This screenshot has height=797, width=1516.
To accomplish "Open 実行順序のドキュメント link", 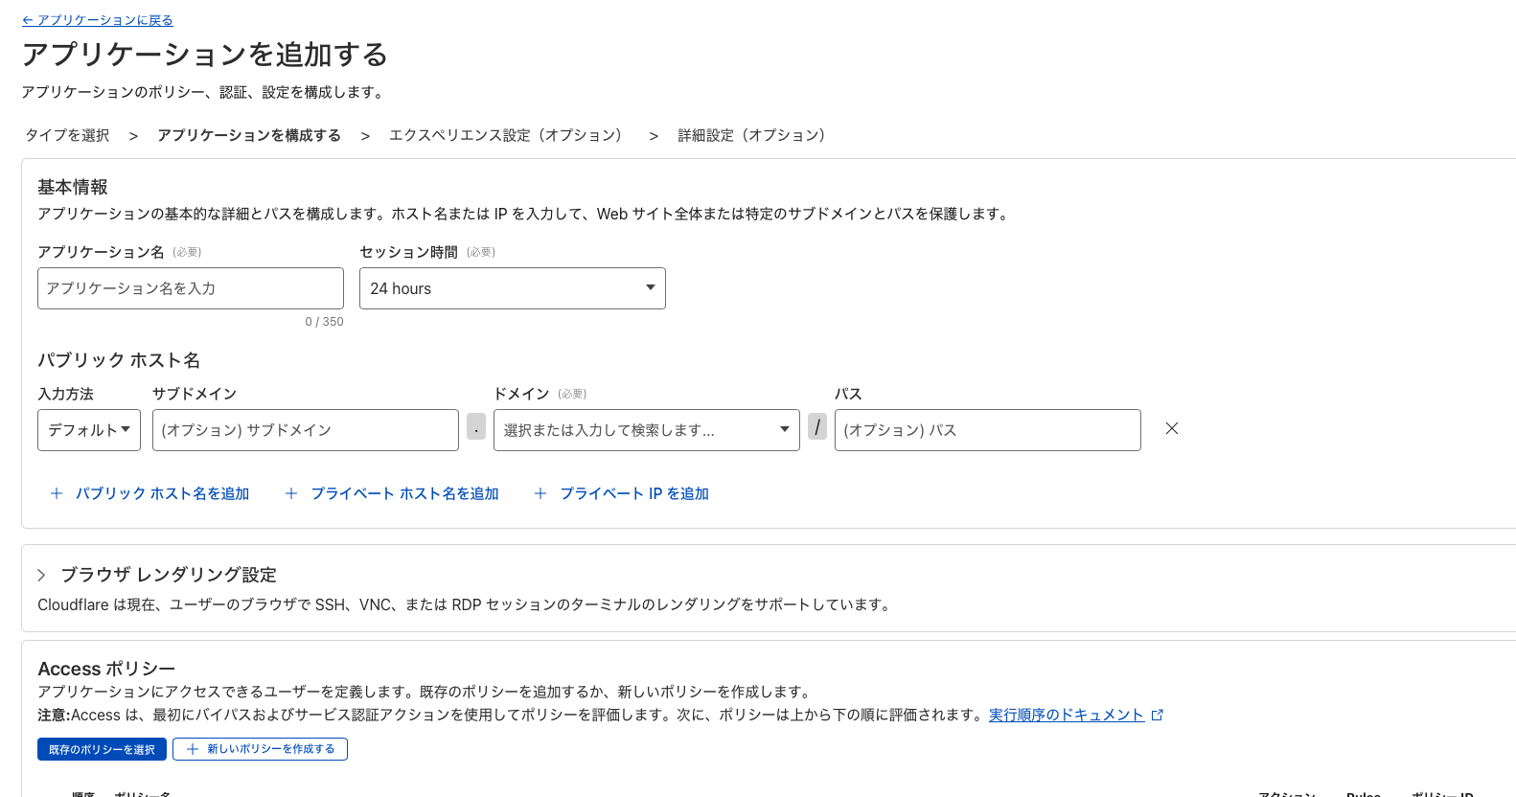I will pyautogui.click(x=1067, y=715).
